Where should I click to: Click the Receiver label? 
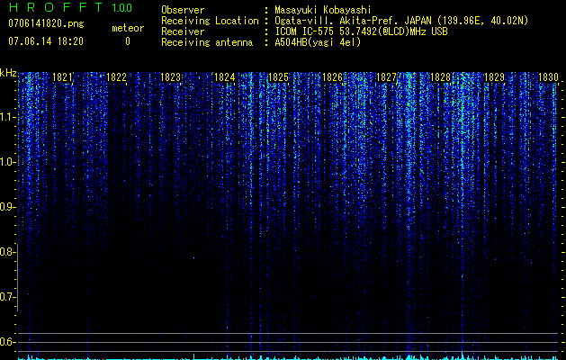183,31
